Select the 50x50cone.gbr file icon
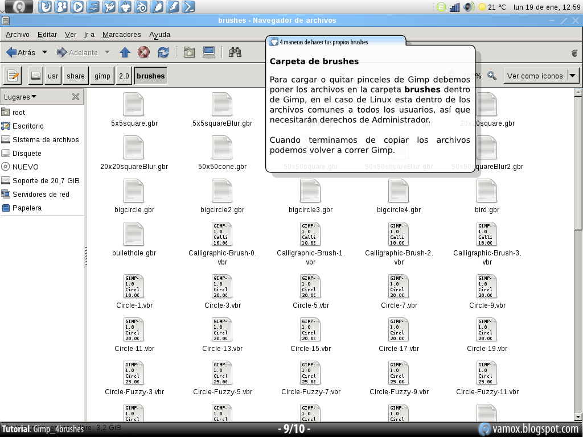The width and height of the screenshot is (583, 438). [222, 147]
